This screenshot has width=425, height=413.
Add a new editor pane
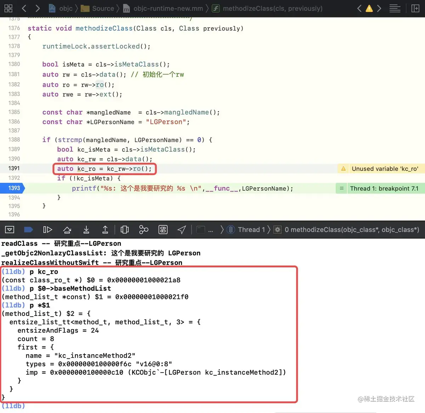click(415, 8)
